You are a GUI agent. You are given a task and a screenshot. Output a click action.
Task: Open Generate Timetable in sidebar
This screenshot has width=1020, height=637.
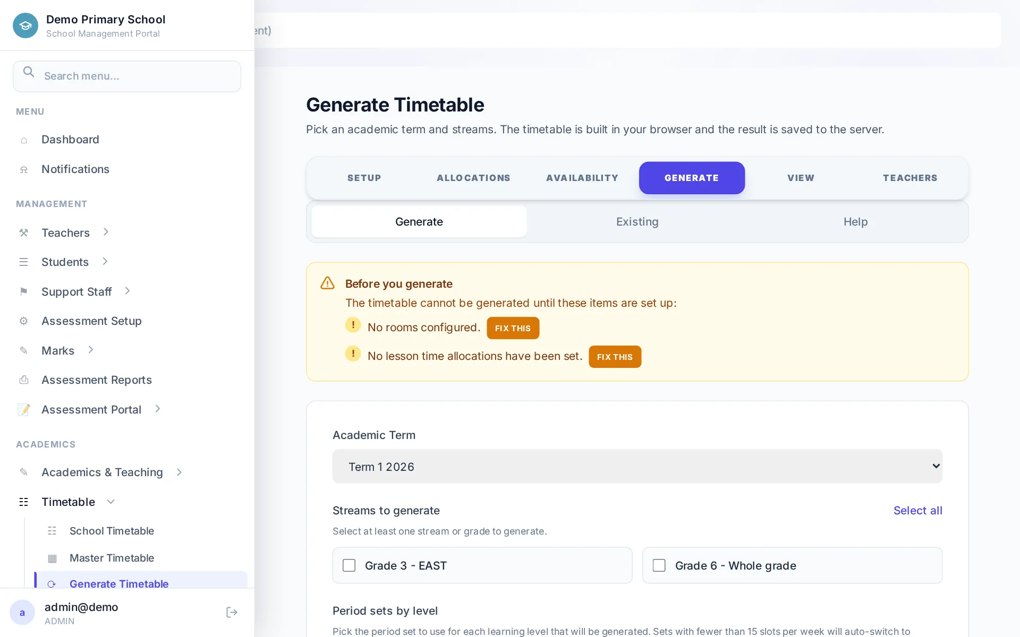pyautogui.click(x=141, y=581)
